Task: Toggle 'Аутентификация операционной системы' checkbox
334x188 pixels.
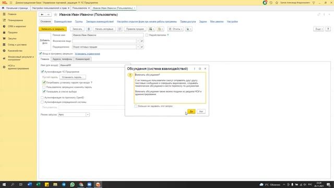Action: click(42, 102)
